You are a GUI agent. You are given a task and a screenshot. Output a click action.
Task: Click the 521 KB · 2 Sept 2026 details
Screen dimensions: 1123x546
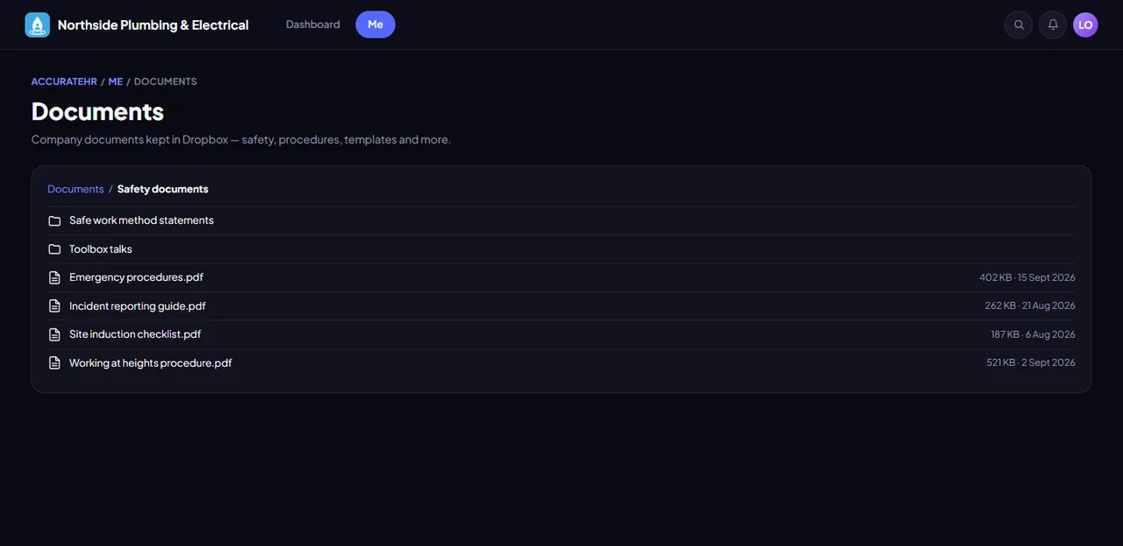(x=1031, y=363)
